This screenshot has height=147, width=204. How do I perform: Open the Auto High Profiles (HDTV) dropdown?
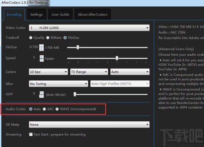[x=120, y=84]
